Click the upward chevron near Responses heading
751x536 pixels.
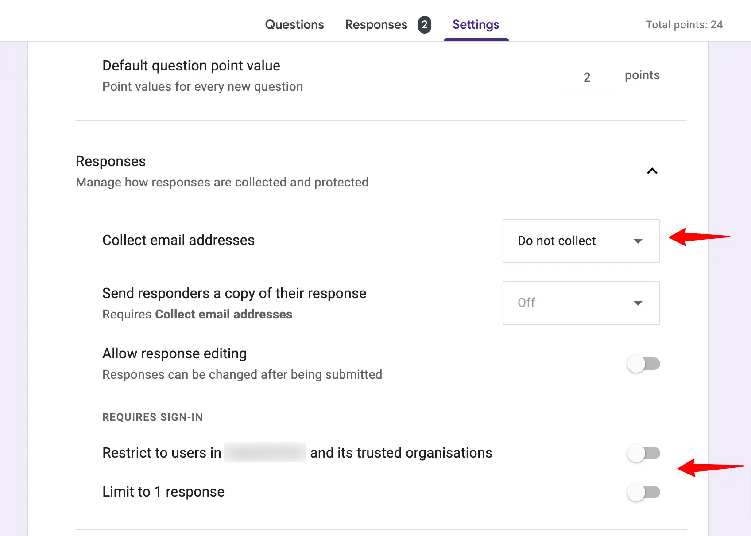click(652, 171)
